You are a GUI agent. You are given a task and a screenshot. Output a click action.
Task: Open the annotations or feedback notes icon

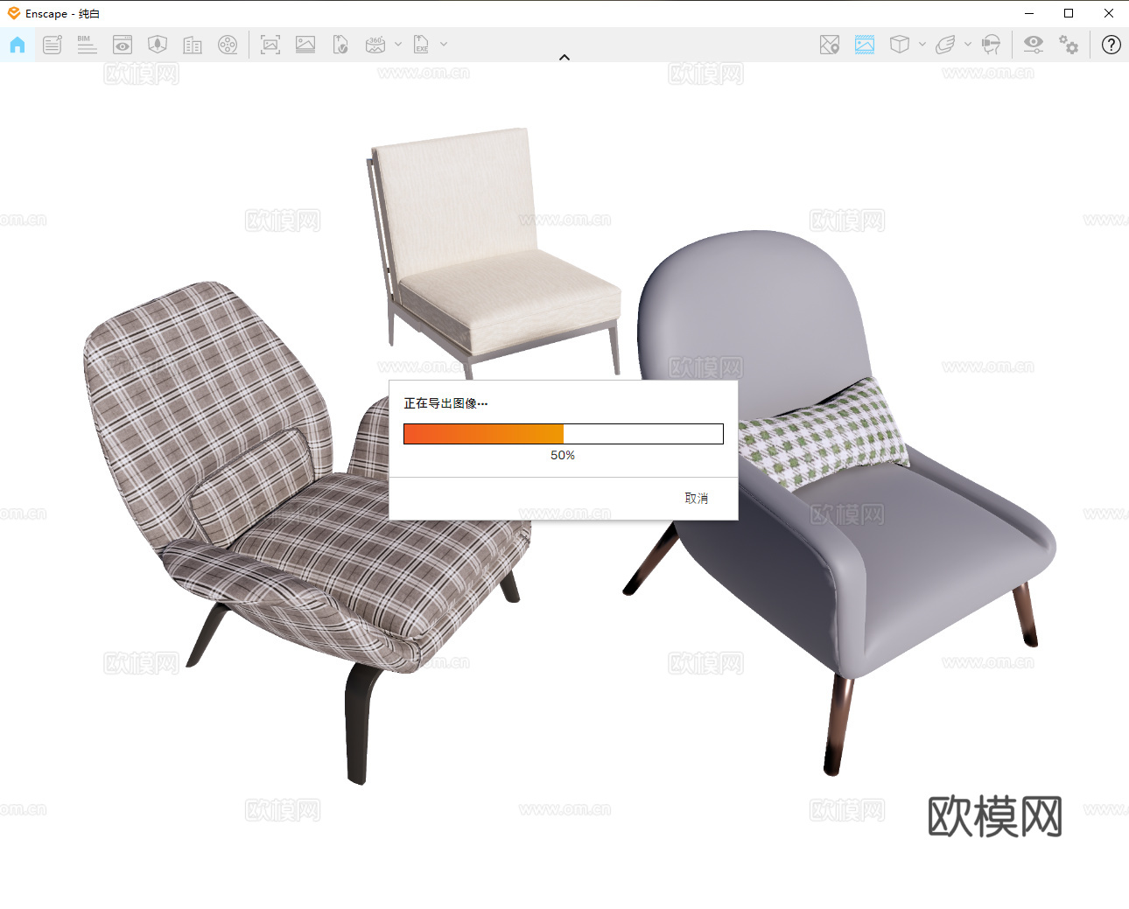pyautogui.click(x=53, y=45)
